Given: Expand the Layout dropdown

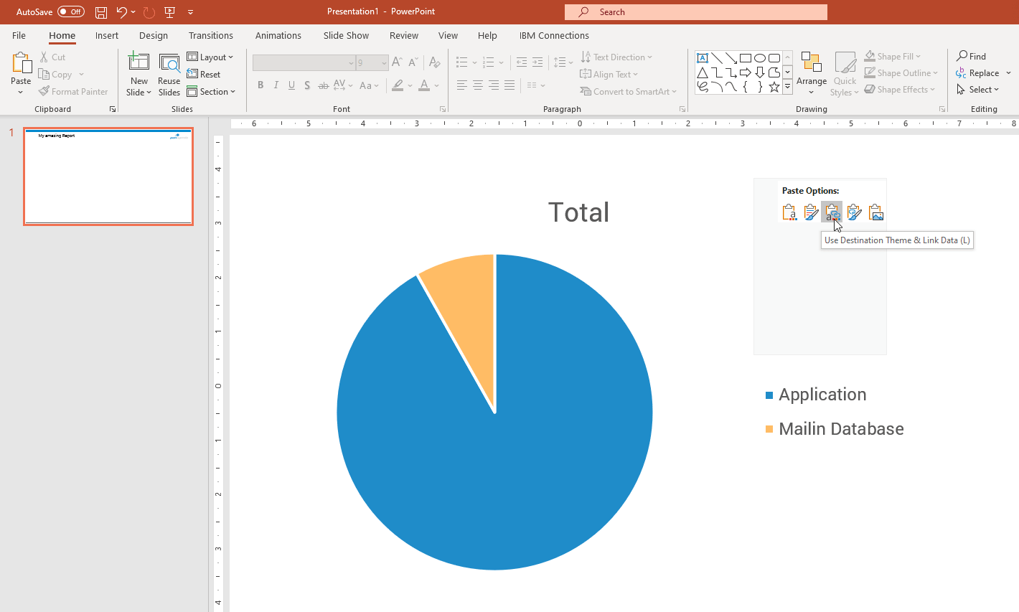Looking at the screenshot, I should point(210,57).
